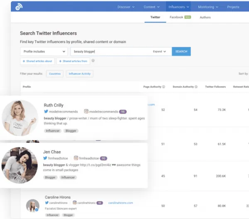
Task: Add Shared articles about filter
Action: pyautogui.click(x=37, y=61)
